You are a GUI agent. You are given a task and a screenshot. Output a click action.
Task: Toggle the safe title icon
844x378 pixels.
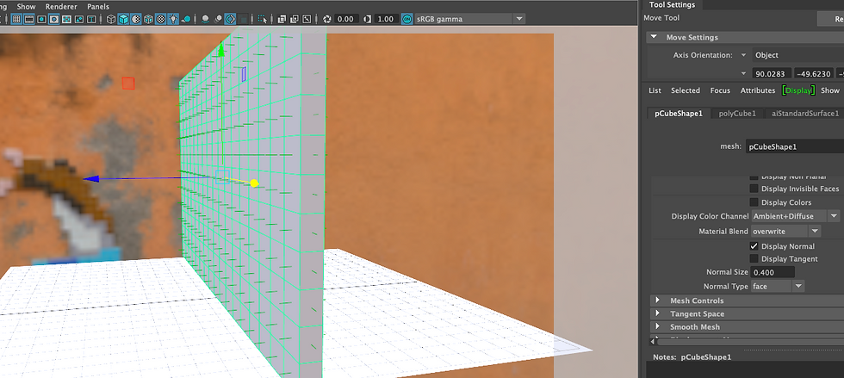pyautogui.click(x=91, y=19)
